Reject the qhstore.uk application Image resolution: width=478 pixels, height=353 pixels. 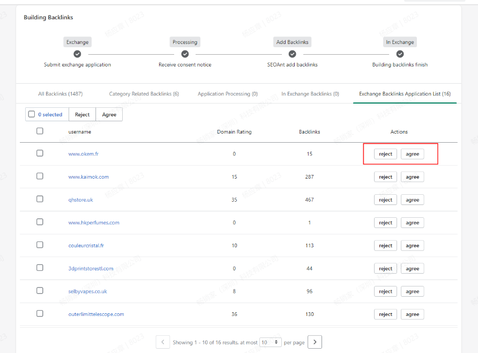point(386,200)
